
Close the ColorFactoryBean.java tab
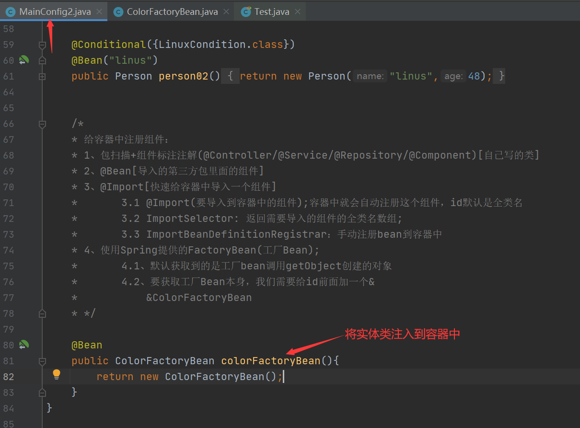(226, 12)
